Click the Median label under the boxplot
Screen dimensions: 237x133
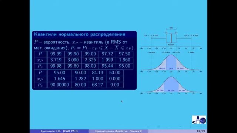click(x=171, y=45)
